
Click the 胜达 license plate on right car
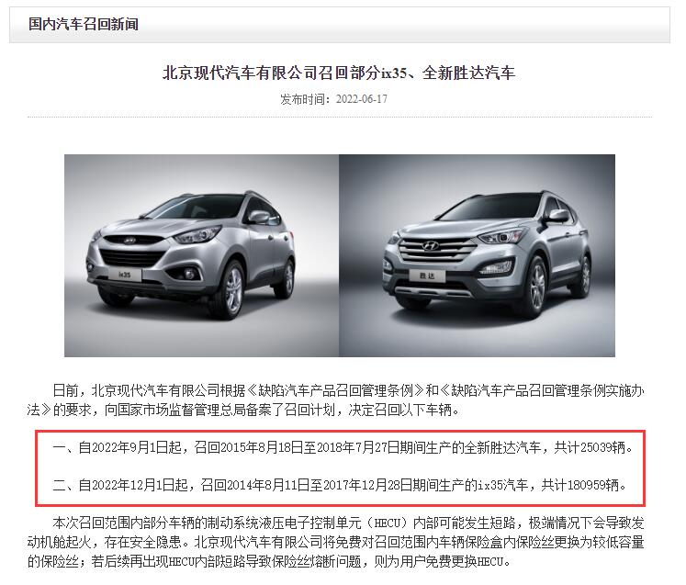tap(427, 276)
